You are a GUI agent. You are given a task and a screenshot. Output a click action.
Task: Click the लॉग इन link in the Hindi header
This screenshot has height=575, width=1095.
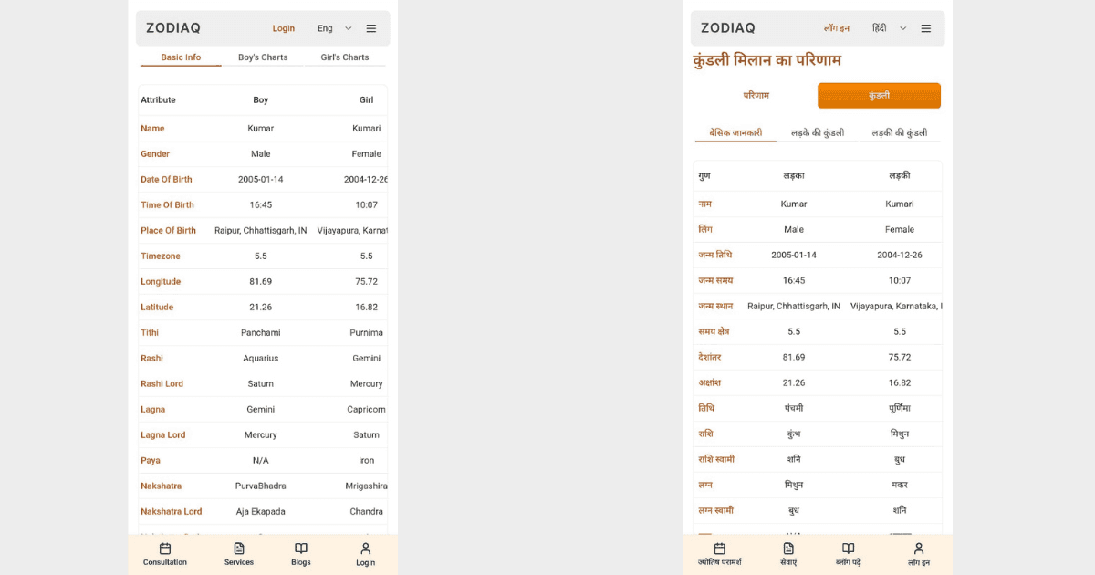836,28
